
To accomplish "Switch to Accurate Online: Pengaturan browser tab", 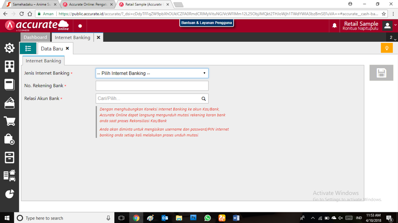I will click(88, 4).
